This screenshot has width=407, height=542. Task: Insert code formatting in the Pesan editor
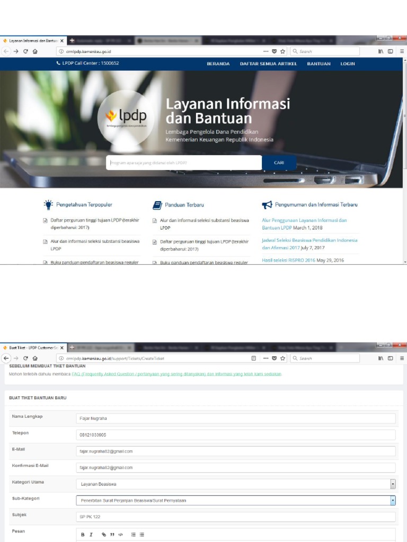tap(120, 535)
